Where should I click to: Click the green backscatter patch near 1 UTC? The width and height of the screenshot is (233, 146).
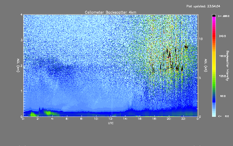coord(33,114)
